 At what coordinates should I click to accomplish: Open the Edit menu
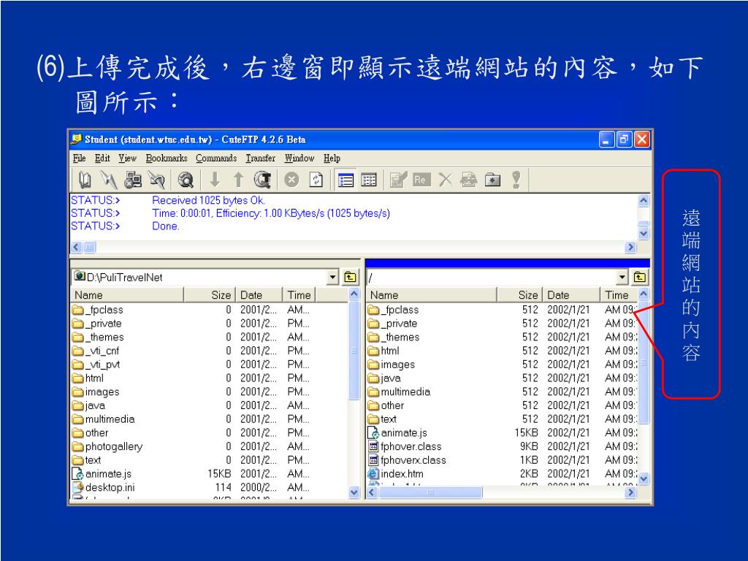102,158
